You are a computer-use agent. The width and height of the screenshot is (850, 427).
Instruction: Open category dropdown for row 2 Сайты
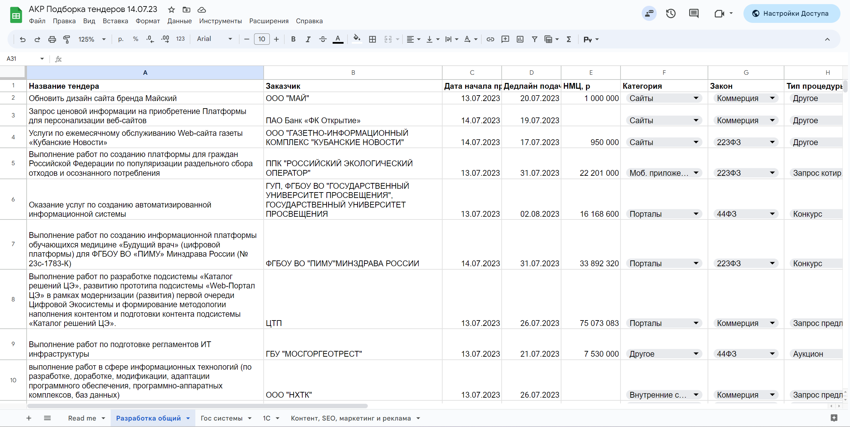click(x=696, y=98)
